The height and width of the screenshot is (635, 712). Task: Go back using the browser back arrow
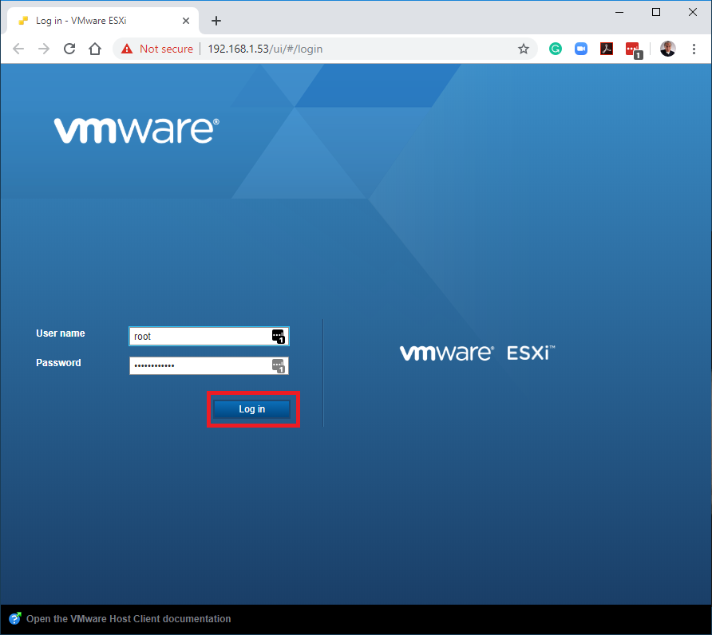[x=19, y=49]
